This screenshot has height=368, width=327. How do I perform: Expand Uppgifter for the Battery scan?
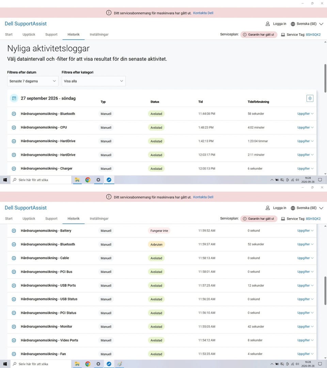point(305,231)
